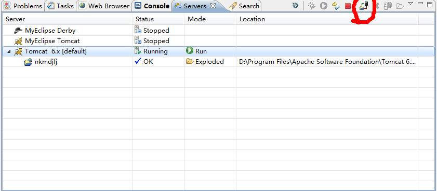
Task: Click the Tomcat 6.x cat icon
Action: (19, 51)
